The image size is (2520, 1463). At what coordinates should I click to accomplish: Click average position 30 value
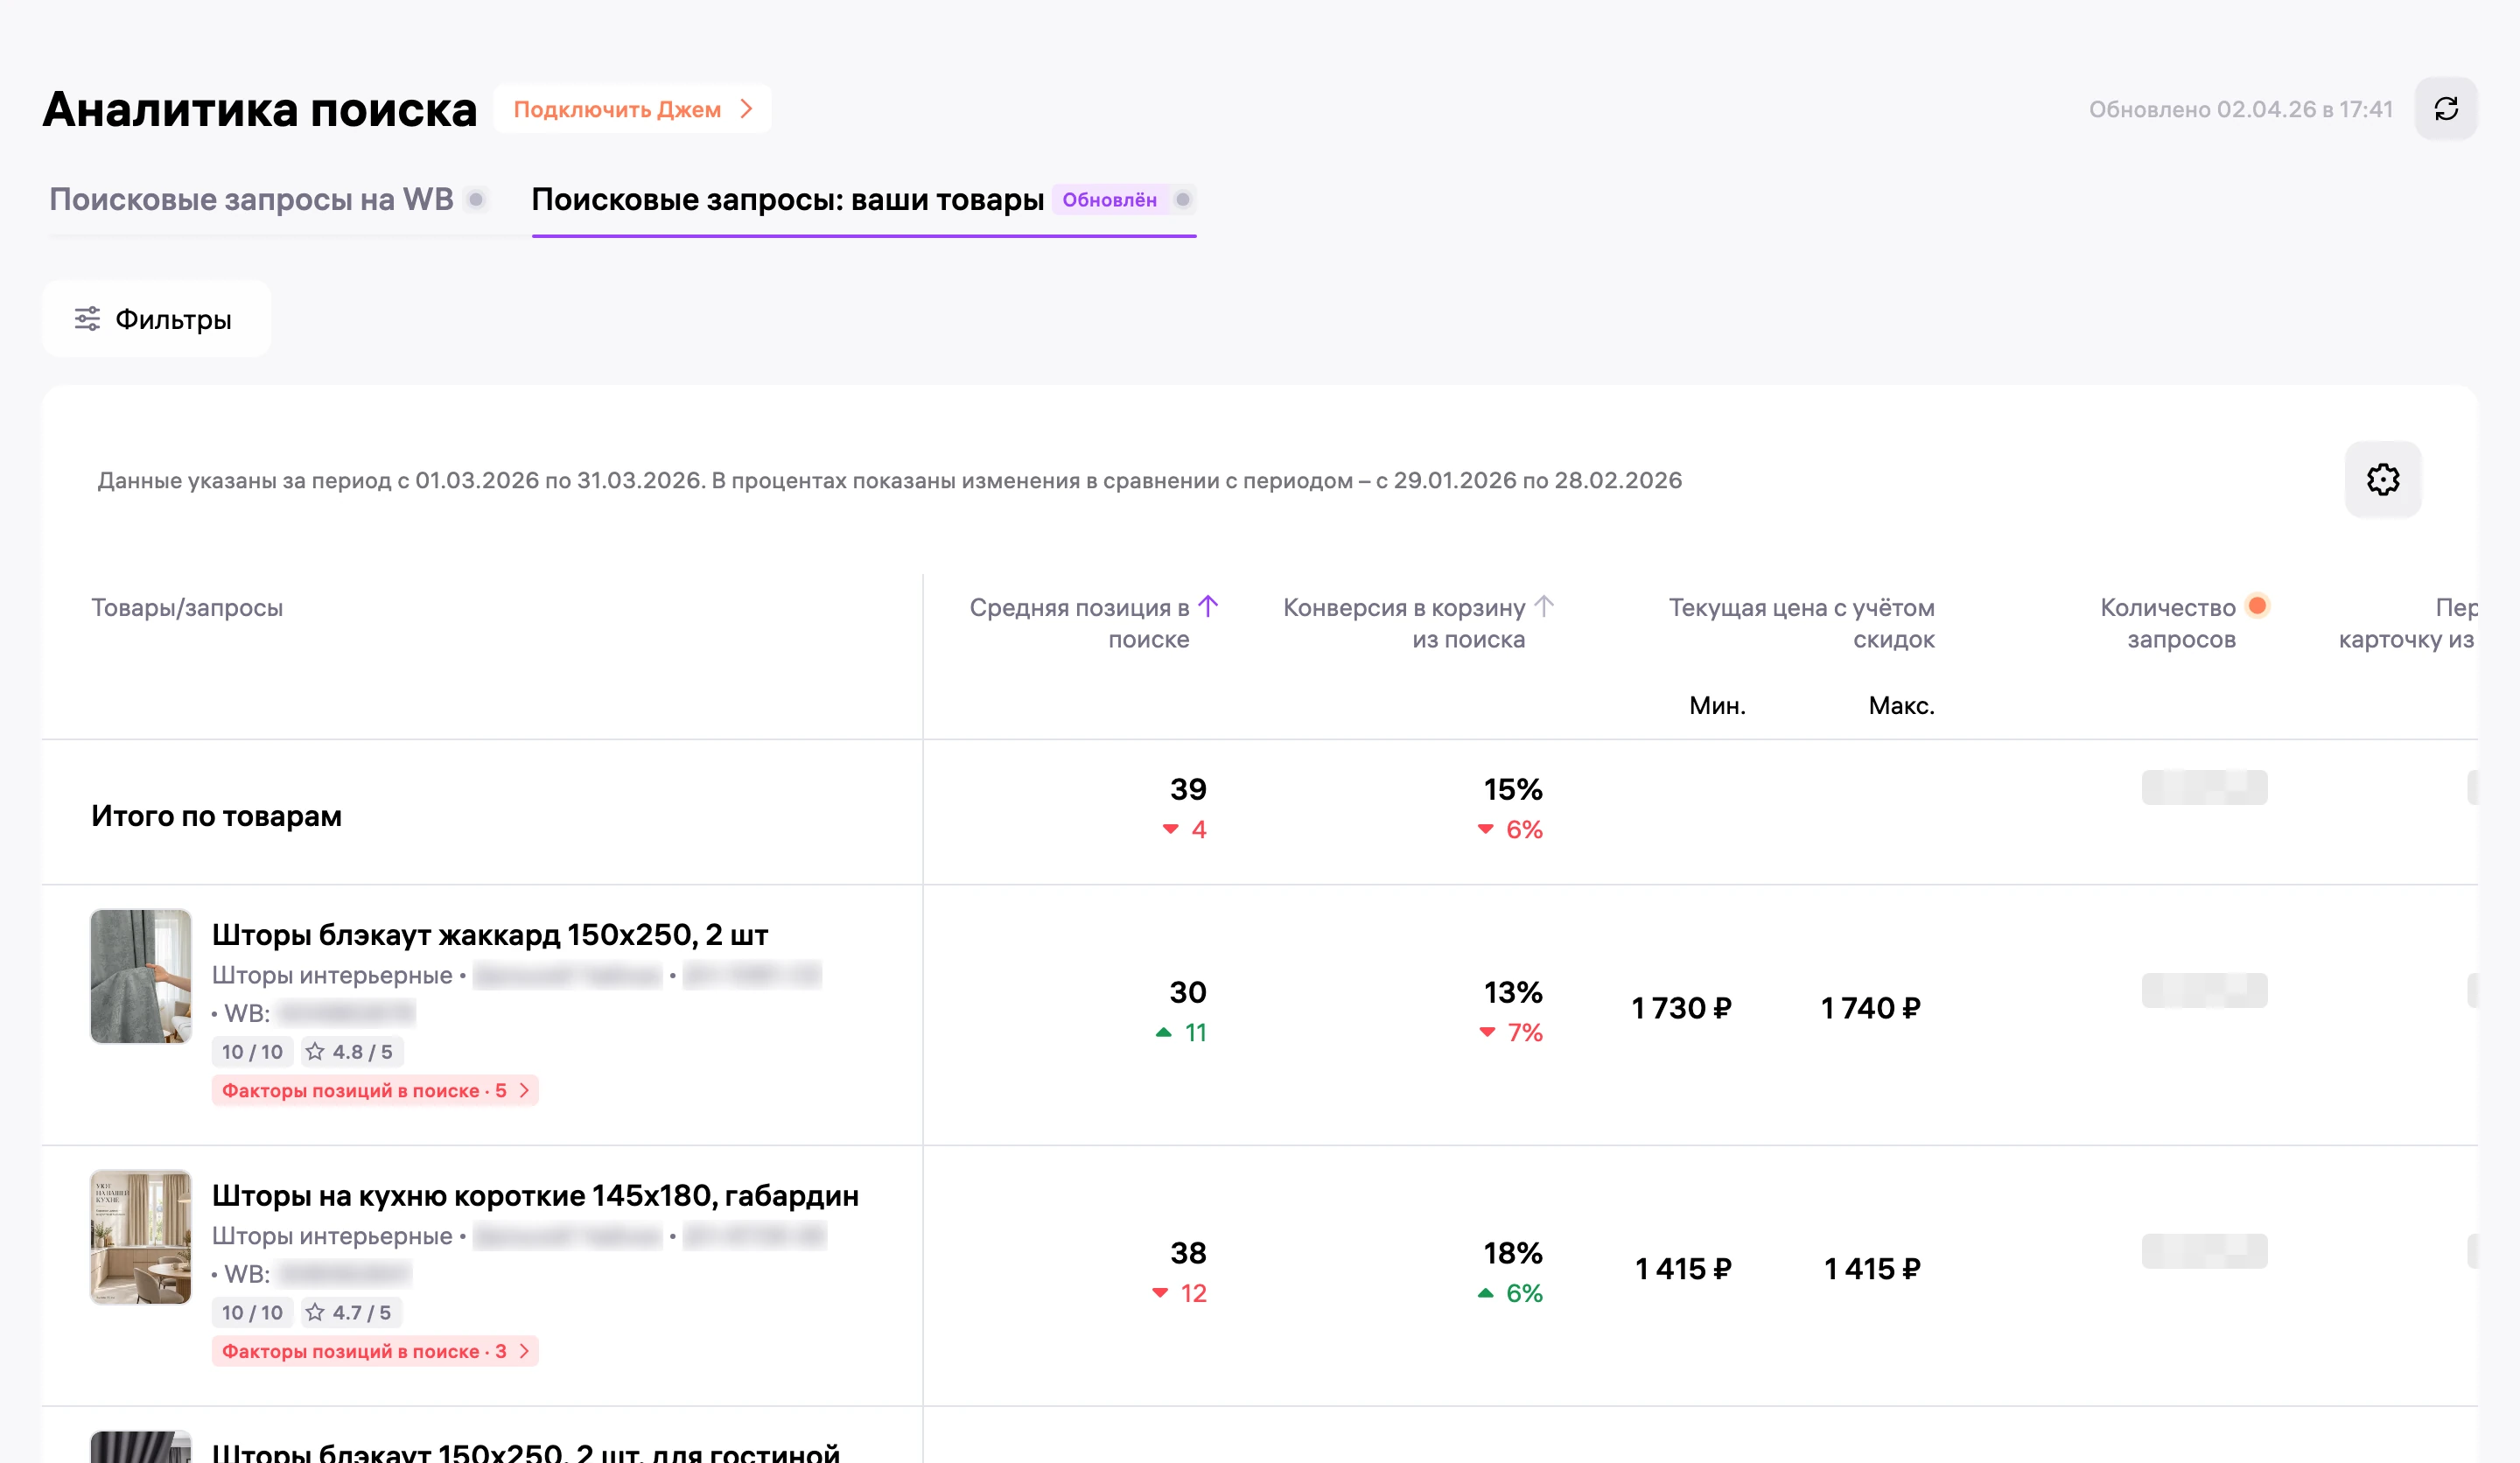1188,992
